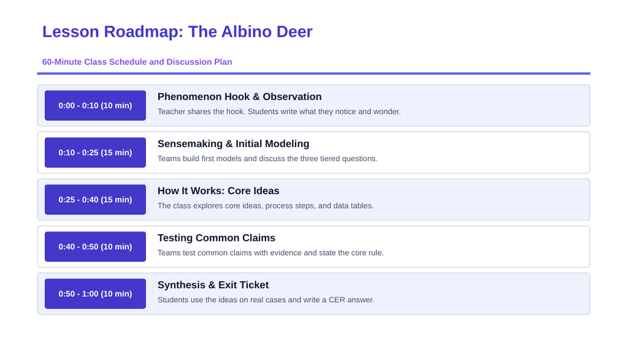
Task: Click the 0:00 - 0:10 (10 min) time badge
Action: point(95,105)
